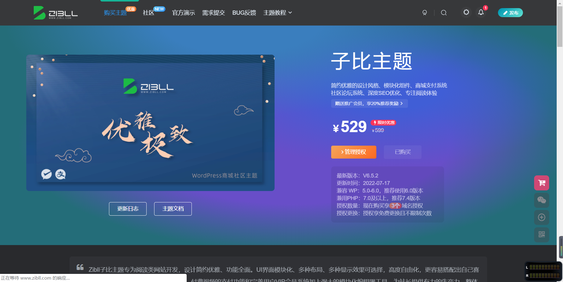
Task: Open the 主题文档 documentation button
Action: coord(173,208)
